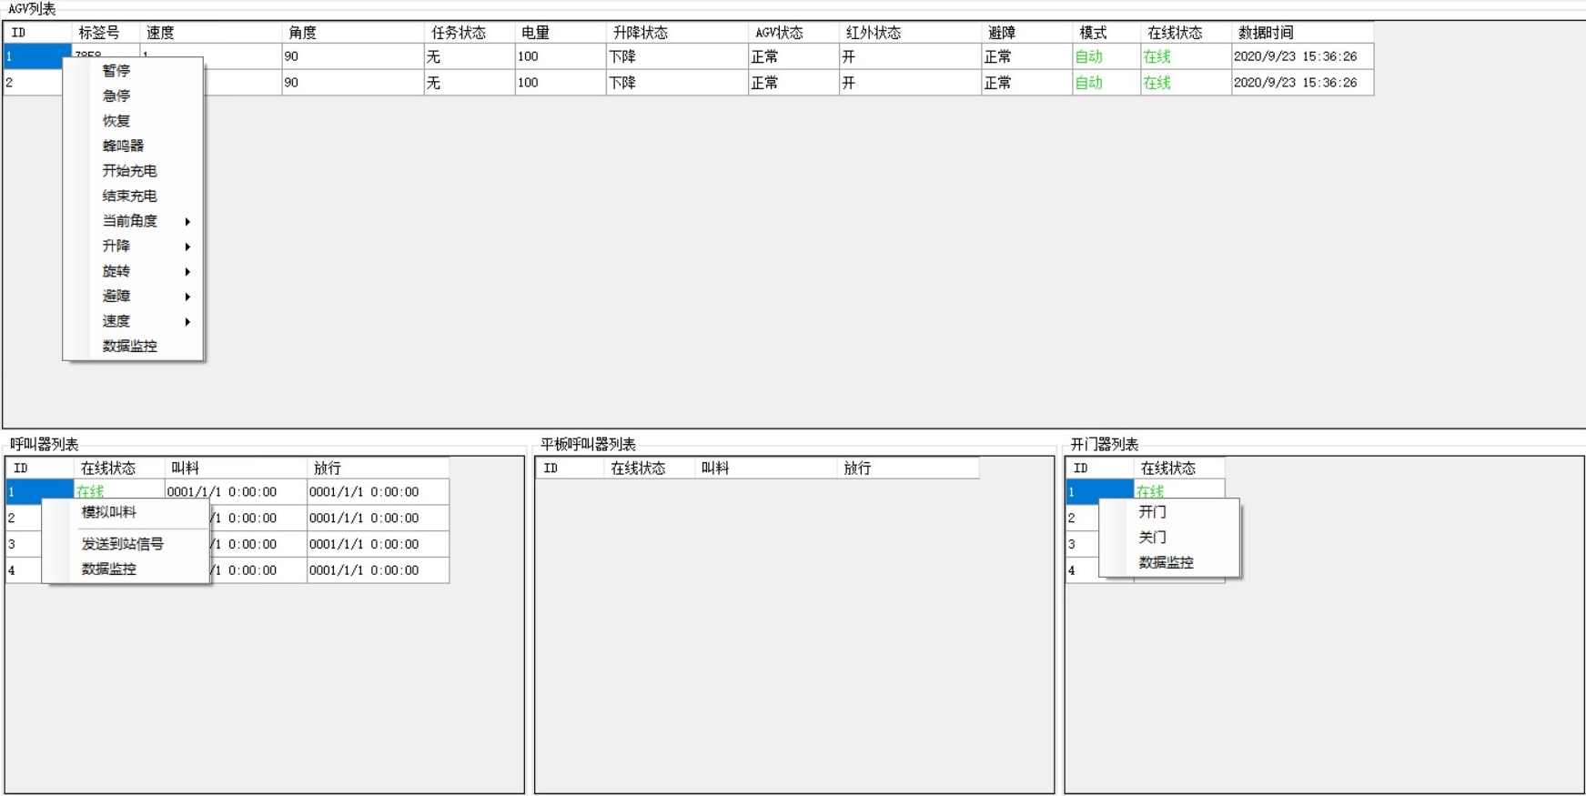Select the AGV状态 column header
The height and width of the screenshot is (796, 1586).
793,33
